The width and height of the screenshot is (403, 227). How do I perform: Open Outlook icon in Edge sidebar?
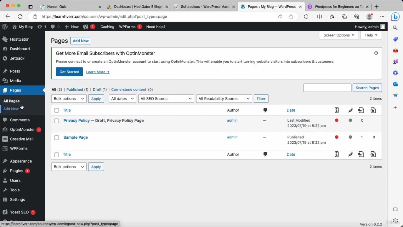[395, 84]
